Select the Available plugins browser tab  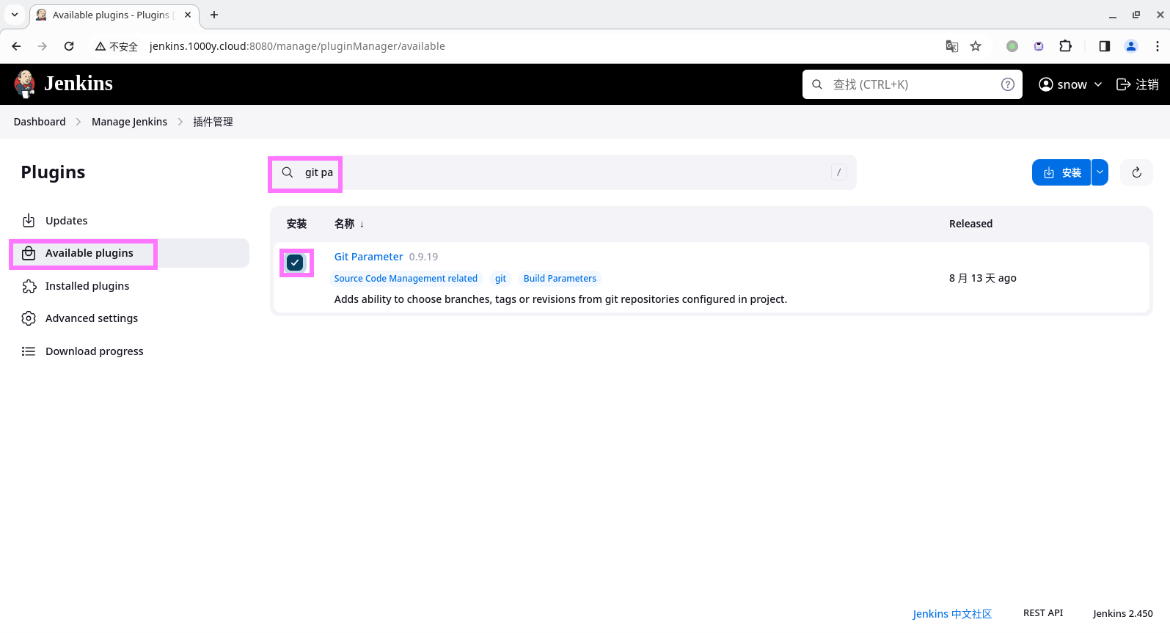[x=114, y=15]
